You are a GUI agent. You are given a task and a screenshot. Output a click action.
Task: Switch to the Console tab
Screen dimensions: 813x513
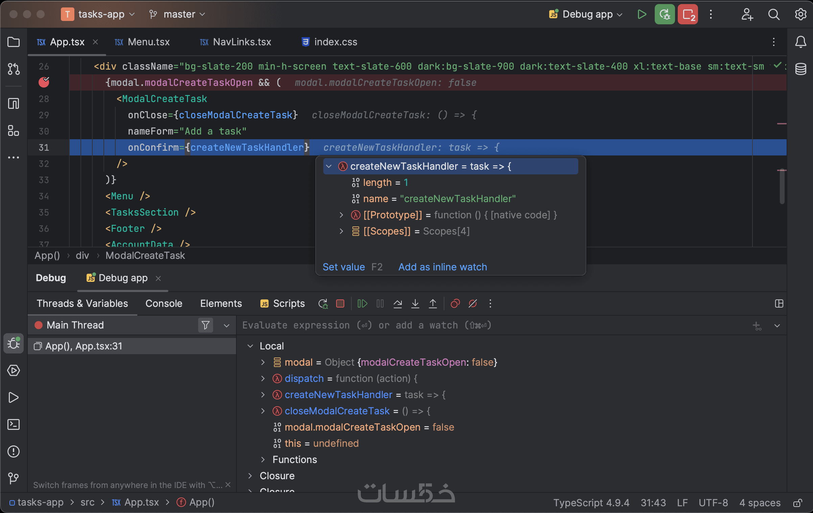(x=164, y=303)
